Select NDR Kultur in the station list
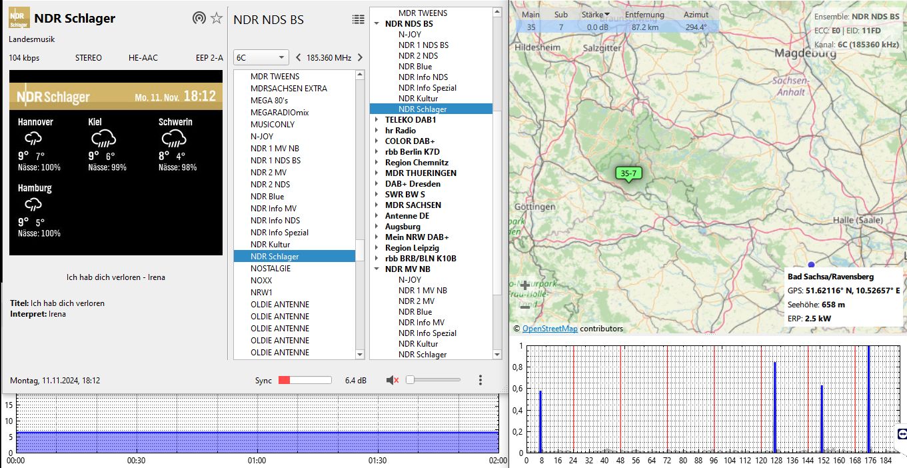 271,245
